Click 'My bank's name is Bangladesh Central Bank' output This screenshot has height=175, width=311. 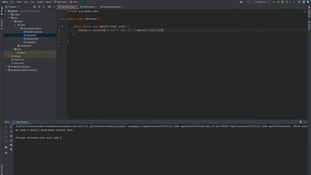44,130
